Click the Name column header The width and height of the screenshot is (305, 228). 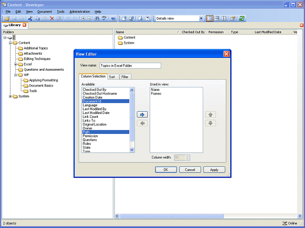coord(147,32)
